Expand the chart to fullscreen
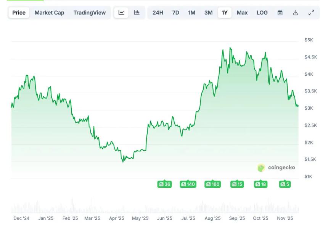Screen dimensions: 328x226 tap(311, 13)
